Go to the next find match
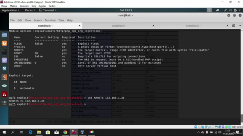Image resolution: width=243 pixels, height=136 pixels. (56, 122)
